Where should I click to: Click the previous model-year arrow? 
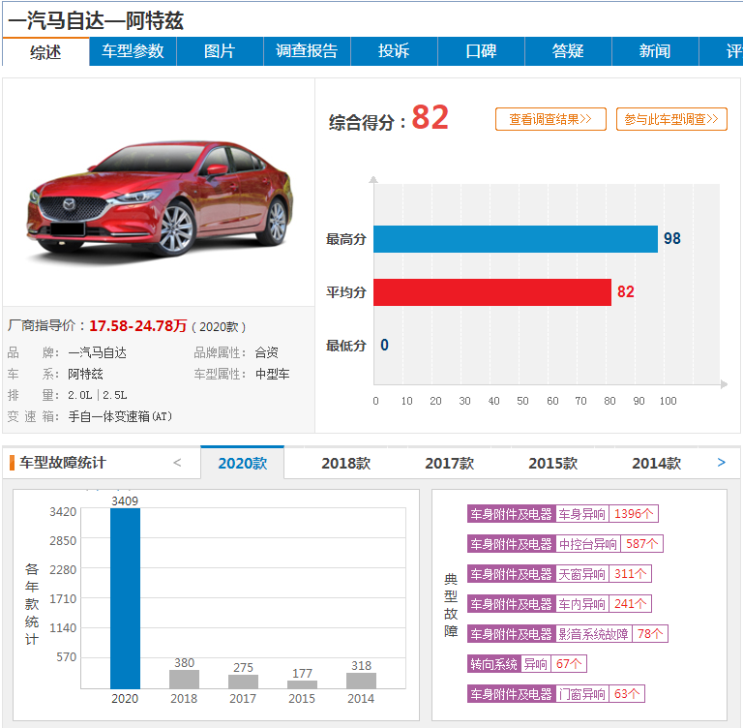[177, 463]
